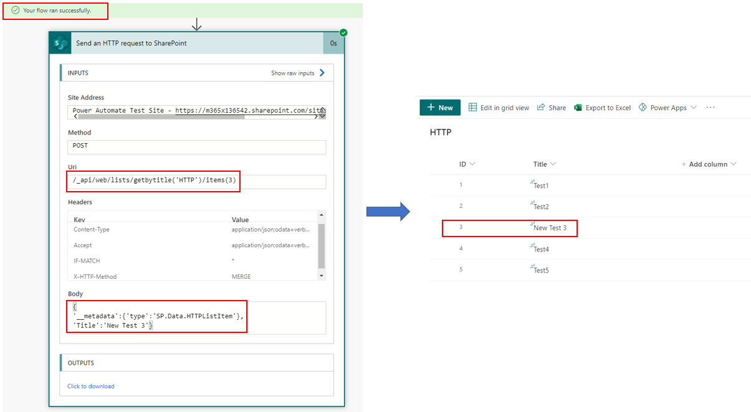Click the Site Address field

point(196,112)
